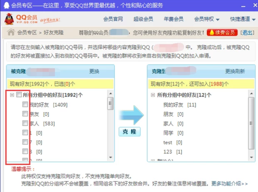
Task: Go to 会员专区 in the breadcrumb
Action: tap(27, 32)
